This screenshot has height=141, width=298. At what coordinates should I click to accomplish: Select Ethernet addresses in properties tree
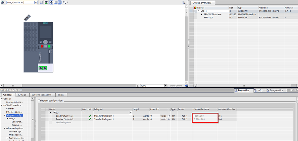[x=14, y=112]
